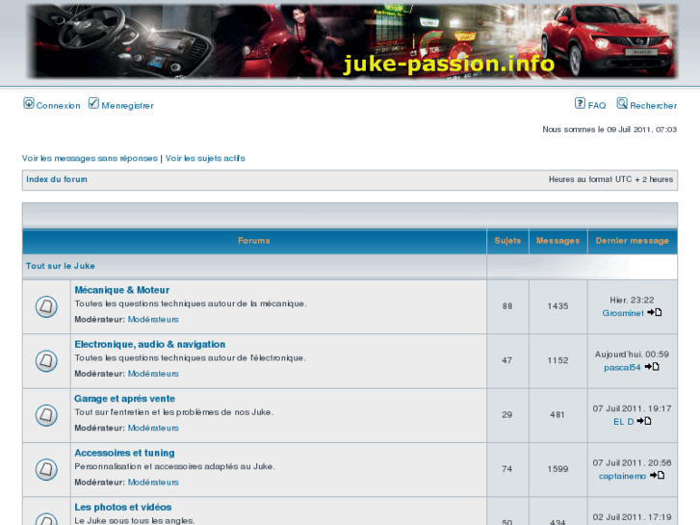
Task: Click the juke-passion.info banner image
Action: click(x=352, y=41)
